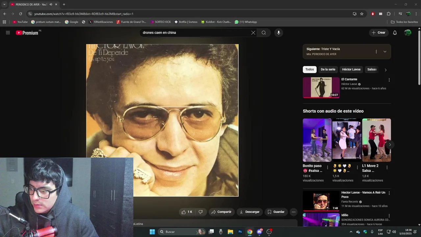Click the browser address bar URL
This screenshot has width=421, height=237.
[x=84, y=14]
